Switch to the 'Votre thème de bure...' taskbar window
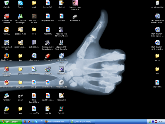The width and height of the screenshot is (165, 124). coord(56,122)
